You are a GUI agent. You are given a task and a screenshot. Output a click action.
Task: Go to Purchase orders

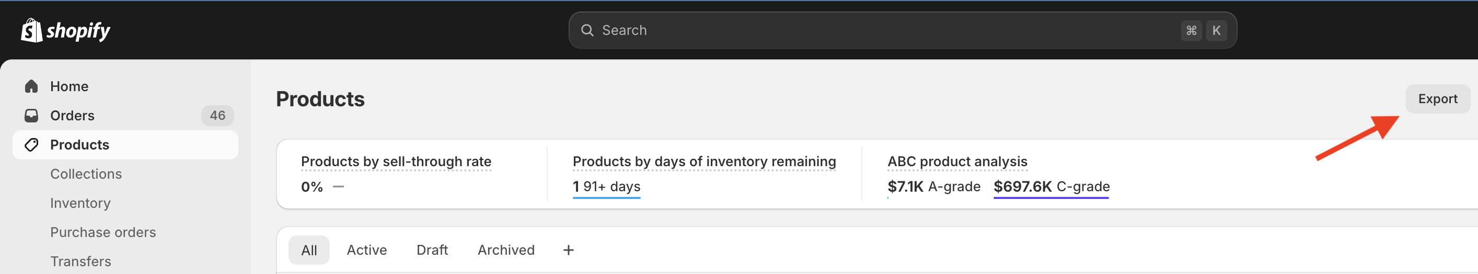[x=103, y=232]
